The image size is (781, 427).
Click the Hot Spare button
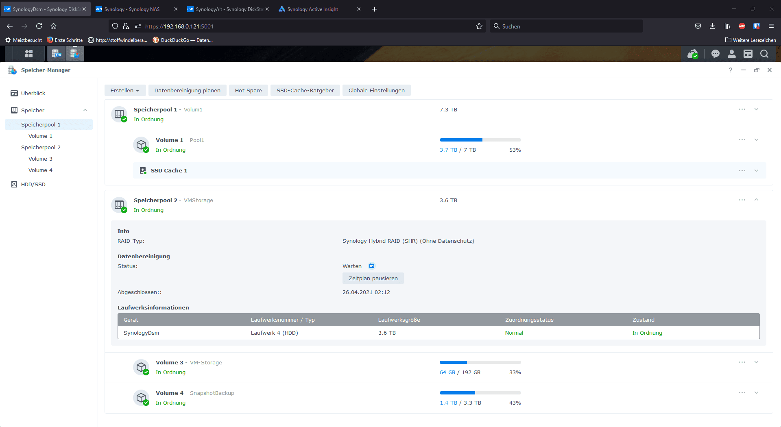pyautogui.click(x=248, y=90)
